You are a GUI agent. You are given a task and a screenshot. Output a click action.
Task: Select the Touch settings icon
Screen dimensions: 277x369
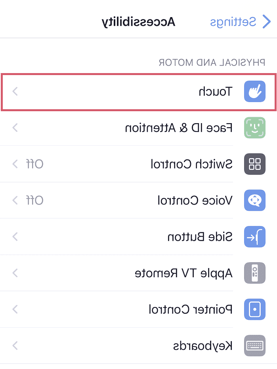[255, 91]
